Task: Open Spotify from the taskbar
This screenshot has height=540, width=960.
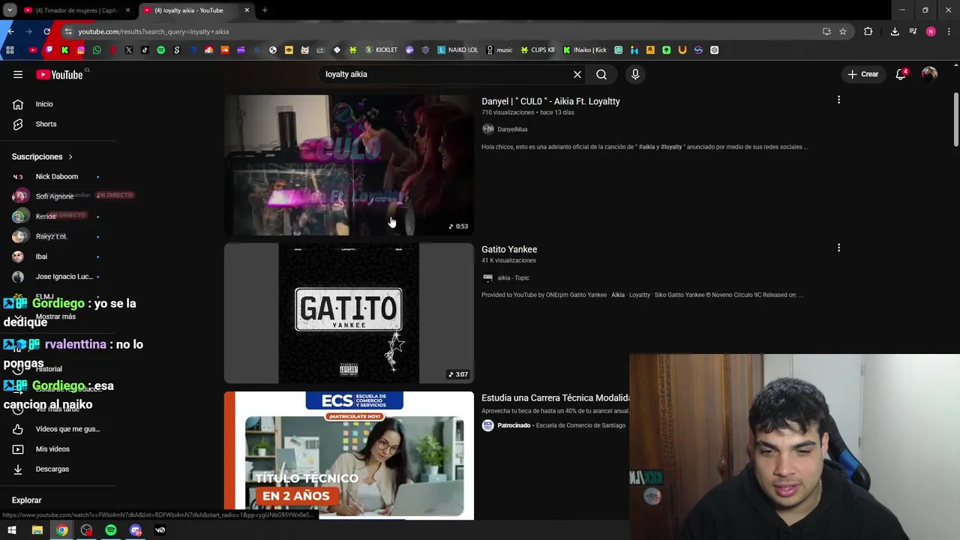Action: (111, 530)
